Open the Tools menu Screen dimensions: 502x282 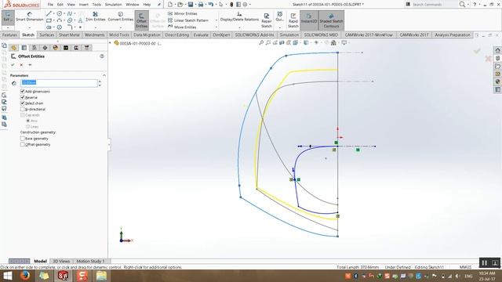[96, 5]
